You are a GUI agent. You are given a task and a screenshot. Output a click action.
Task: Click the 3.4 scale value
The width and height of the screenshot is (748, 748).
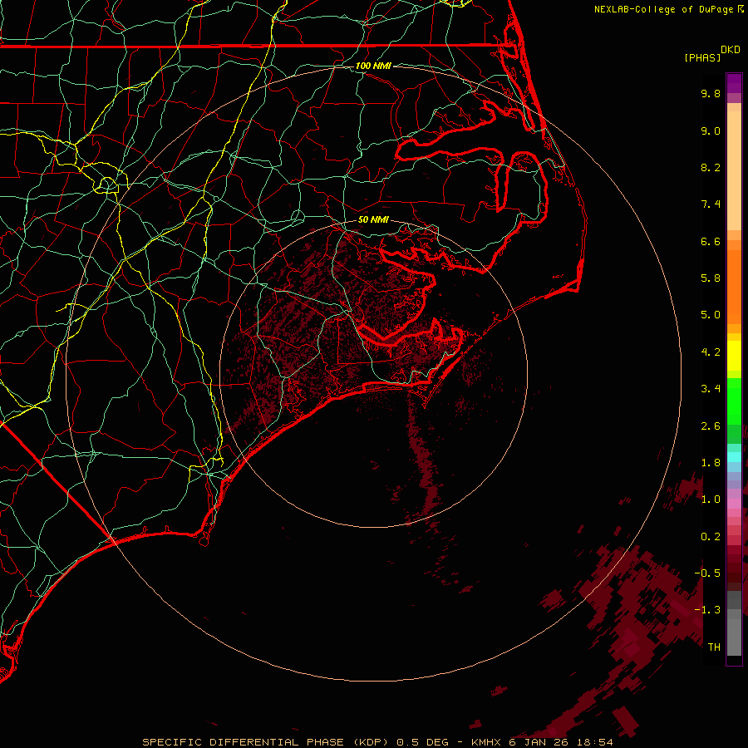pyautogui.click(x=711, y=389)
